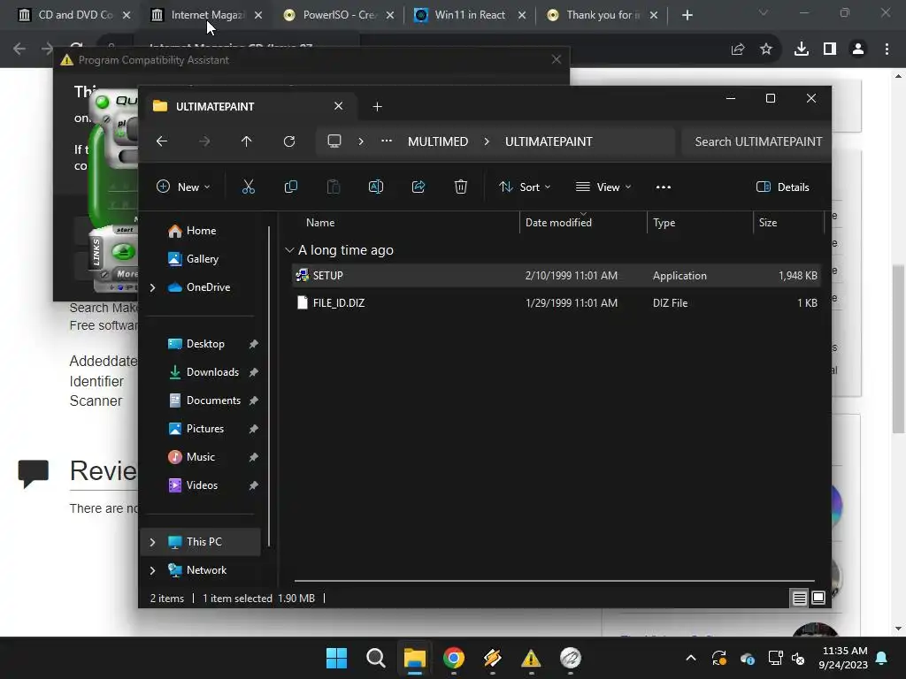
Task: Toggle the Details pane button
Action: [783, 187]
